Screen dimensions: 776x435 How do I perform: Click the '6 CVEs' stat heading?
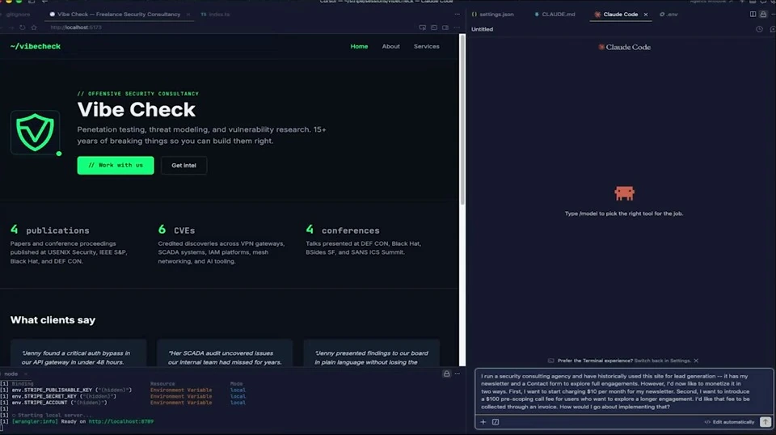[176, 230]
